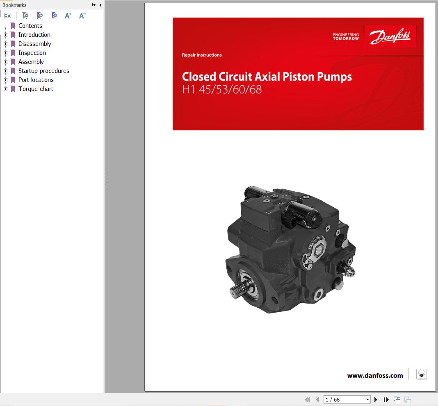Expand the Torque chart bookmark
This screenshot has width=438, height=406.
5,89
